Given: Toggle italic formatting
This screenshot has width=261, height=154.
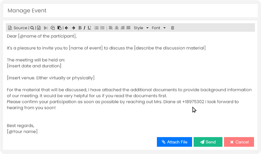Looking at the screenshot, I should (84, 28).
